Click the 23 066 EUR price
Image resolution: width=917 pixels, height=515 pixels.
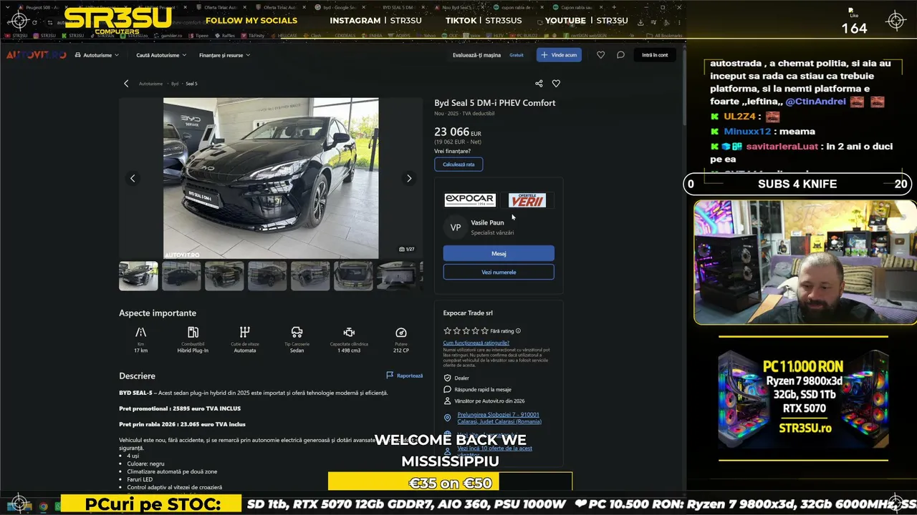(458, 132)
